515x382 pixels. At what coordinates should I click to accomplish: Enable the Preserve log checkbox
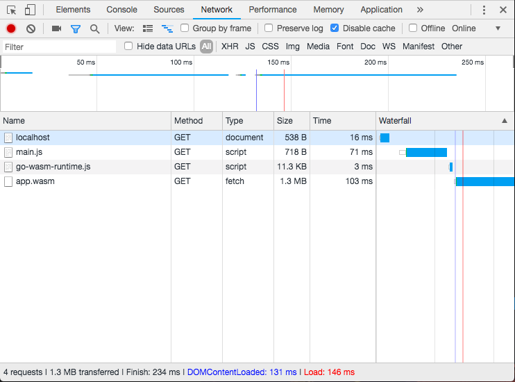[269, 28]
